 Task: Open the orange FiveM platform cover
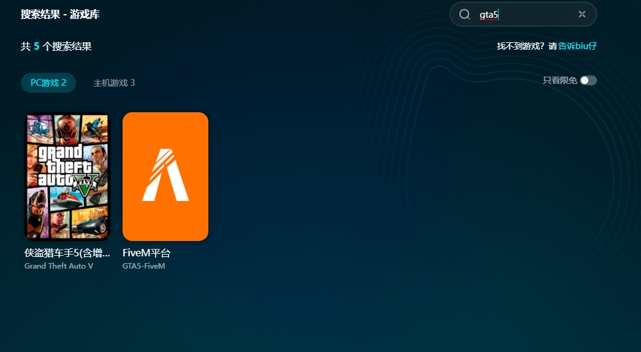point(165,177)
